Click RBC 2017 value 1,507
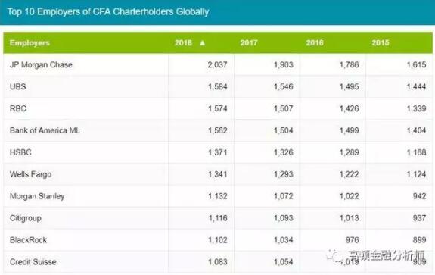Viewport: 435px width, 275px height. (284, 108)
